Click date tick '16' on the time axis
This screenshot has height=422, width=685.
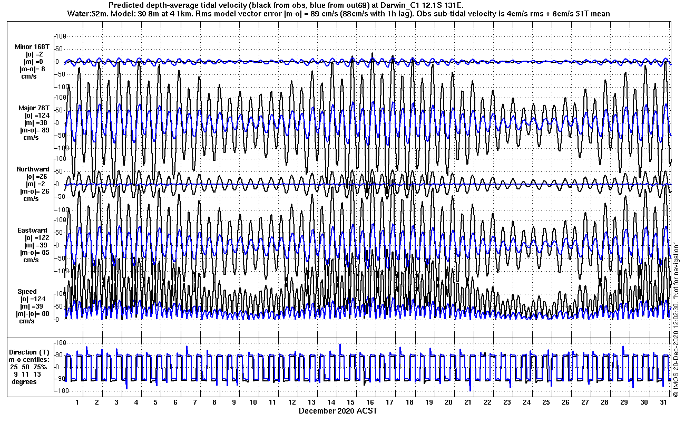pos(370,402)
